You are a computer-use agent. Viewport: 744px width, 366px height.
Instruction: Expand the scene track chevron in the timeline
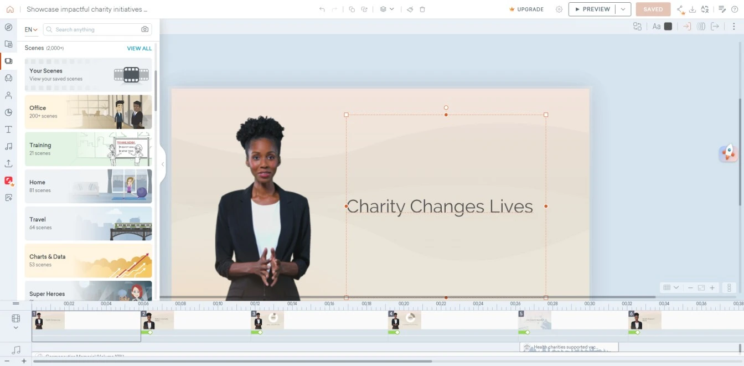coord(15,327)
